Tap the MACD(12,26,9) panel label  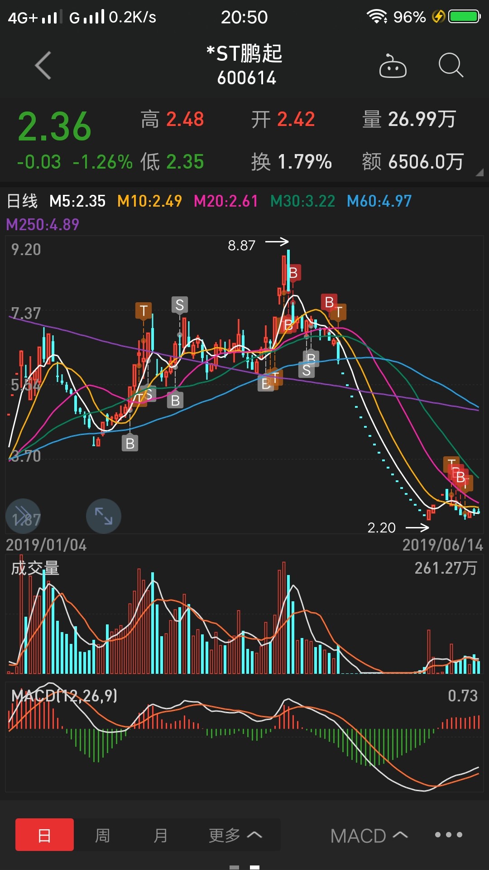pyautogui.click(x=64, y=695)
